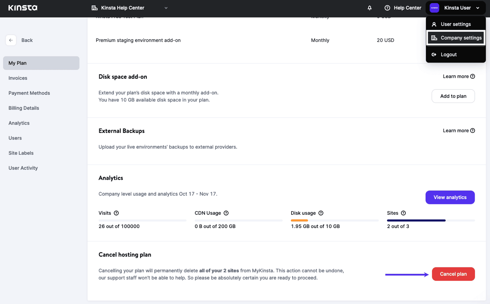Image resolution: width=490 pixels, height=304 pixels.
Task: Open the notifications bell
Action: click(370, 8)
